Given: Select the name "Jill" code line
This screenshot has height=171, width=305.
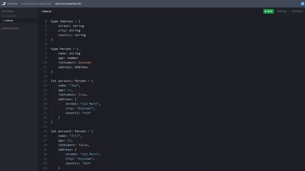Looking at the screenshot, I should 70,136.
